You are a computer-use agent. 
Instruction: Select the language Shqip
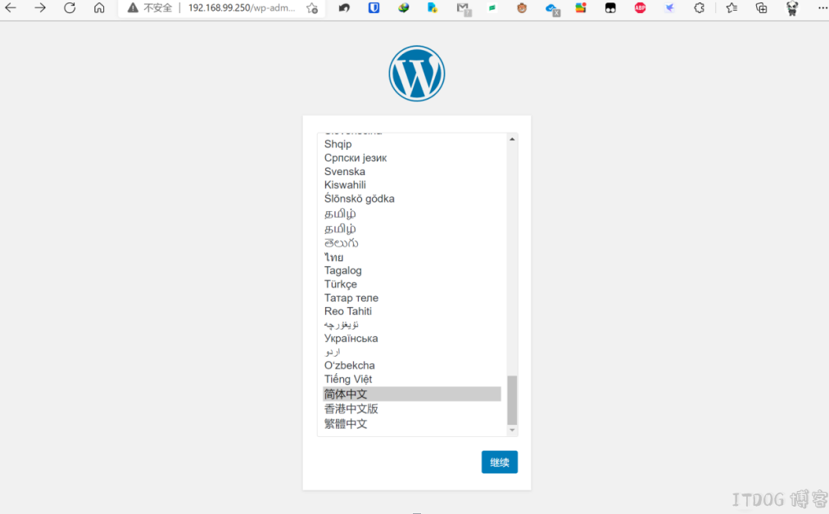coord(412,144)
